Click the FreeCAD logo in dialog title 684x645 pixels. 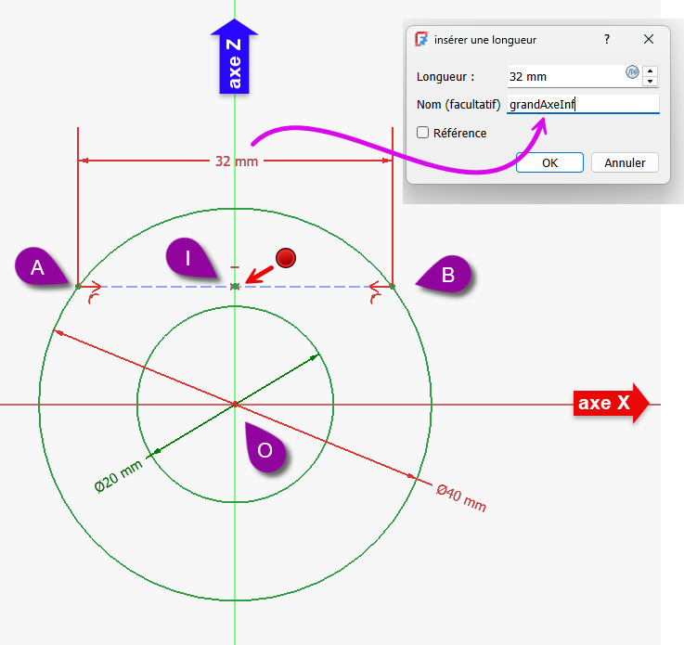pos(422,40)
